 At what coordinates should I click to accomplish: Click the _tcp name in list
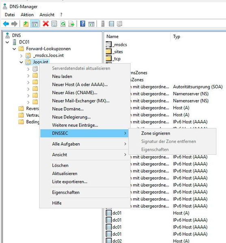pos(116,59)
